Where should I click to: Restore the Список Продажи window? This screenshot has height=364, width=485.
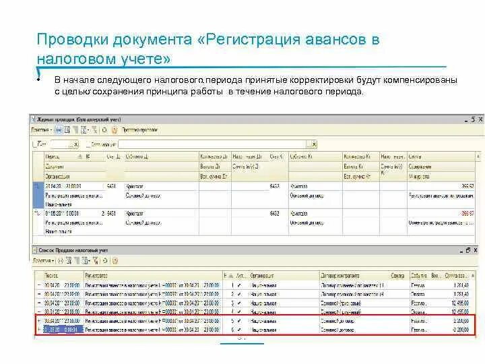pos(468,250)
